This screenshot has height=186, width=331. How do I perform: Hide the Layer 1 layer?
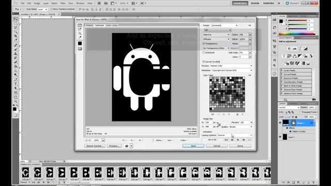pyautogui.click(x=280, y=137)
